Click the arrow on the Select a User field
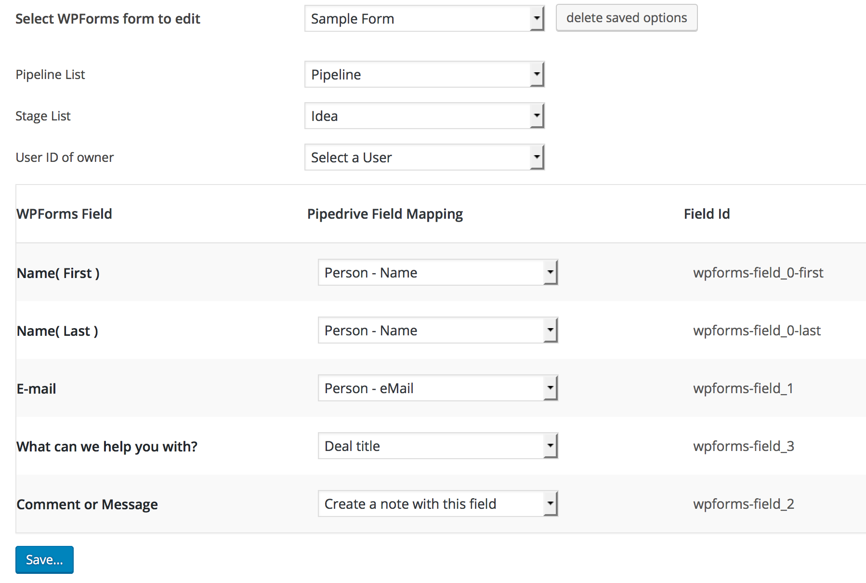Image resolution: width=866 pixels, height=583 pixels. [x=537, y=157]
